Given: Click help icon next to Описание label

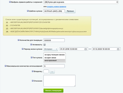Looking at the screenshot, I should click(33, 81).
